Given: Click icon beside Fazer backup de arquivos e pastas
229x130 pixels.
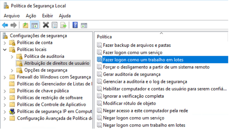Looking at the screenshot, I should tap(99, 45).
